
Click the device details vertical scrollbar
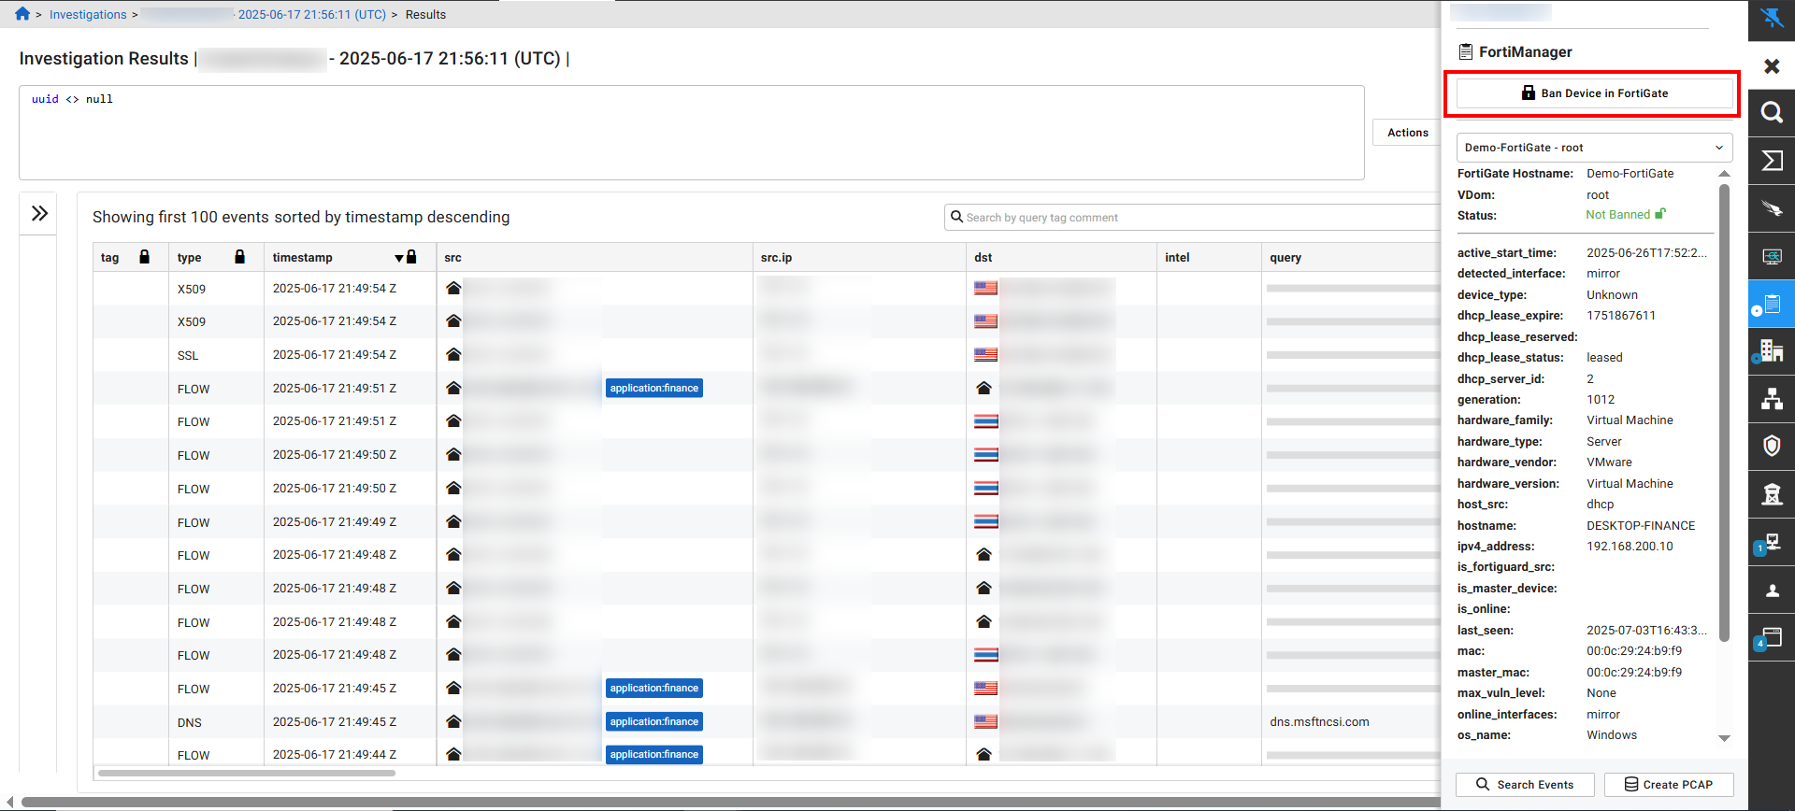(1724, 411)
